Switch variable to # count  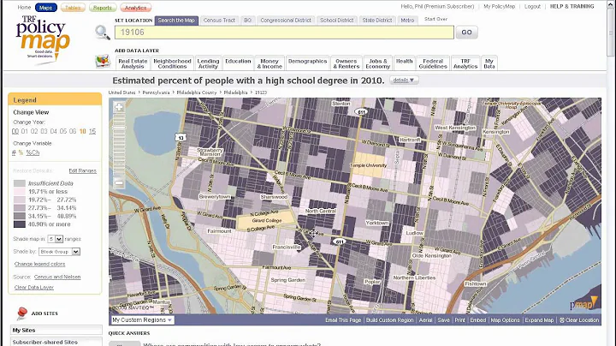14,152
